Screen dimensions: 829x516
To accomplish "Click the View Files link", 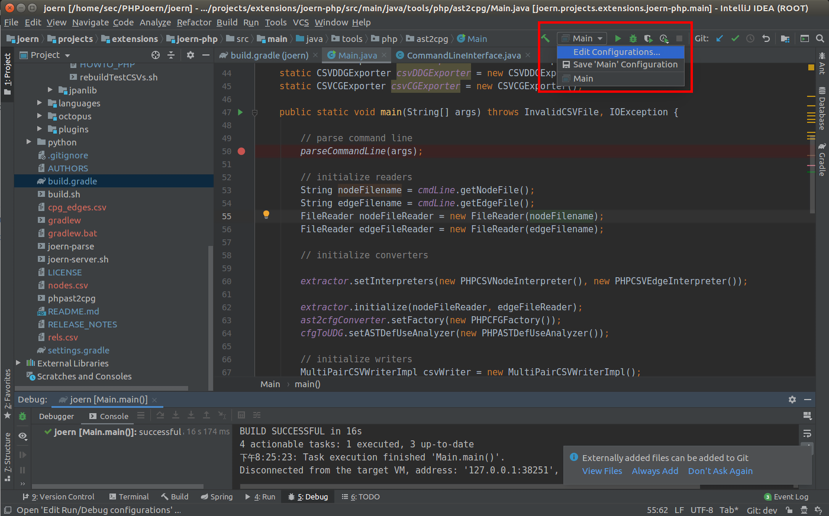I will [x=602, y=471].
